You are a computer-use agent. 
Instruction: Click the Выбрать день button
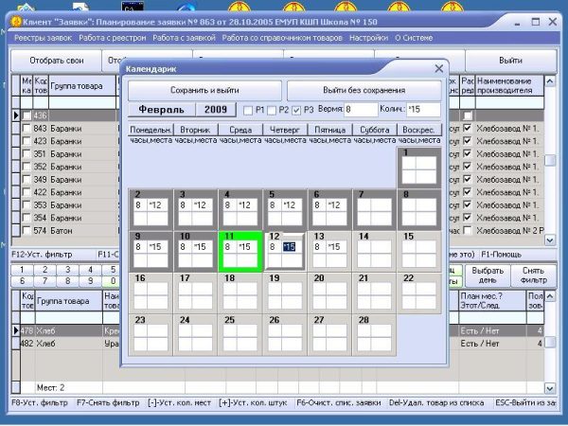coord(488,275)
